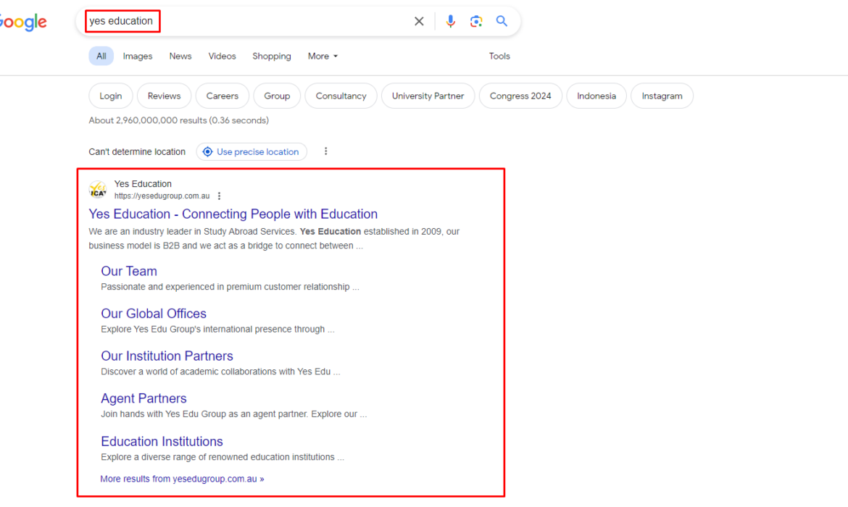
Task: Click the 'About 2,960,000,000 results' text
Action: point(178,120)
